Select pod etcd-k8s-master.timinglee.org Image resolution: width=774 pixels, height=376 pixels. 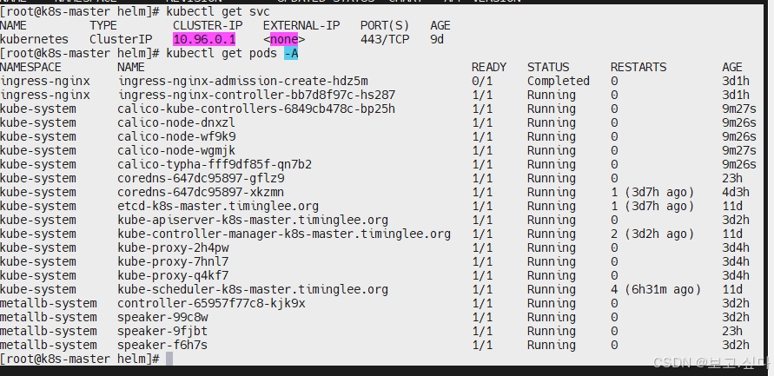[x=218, y=206]
